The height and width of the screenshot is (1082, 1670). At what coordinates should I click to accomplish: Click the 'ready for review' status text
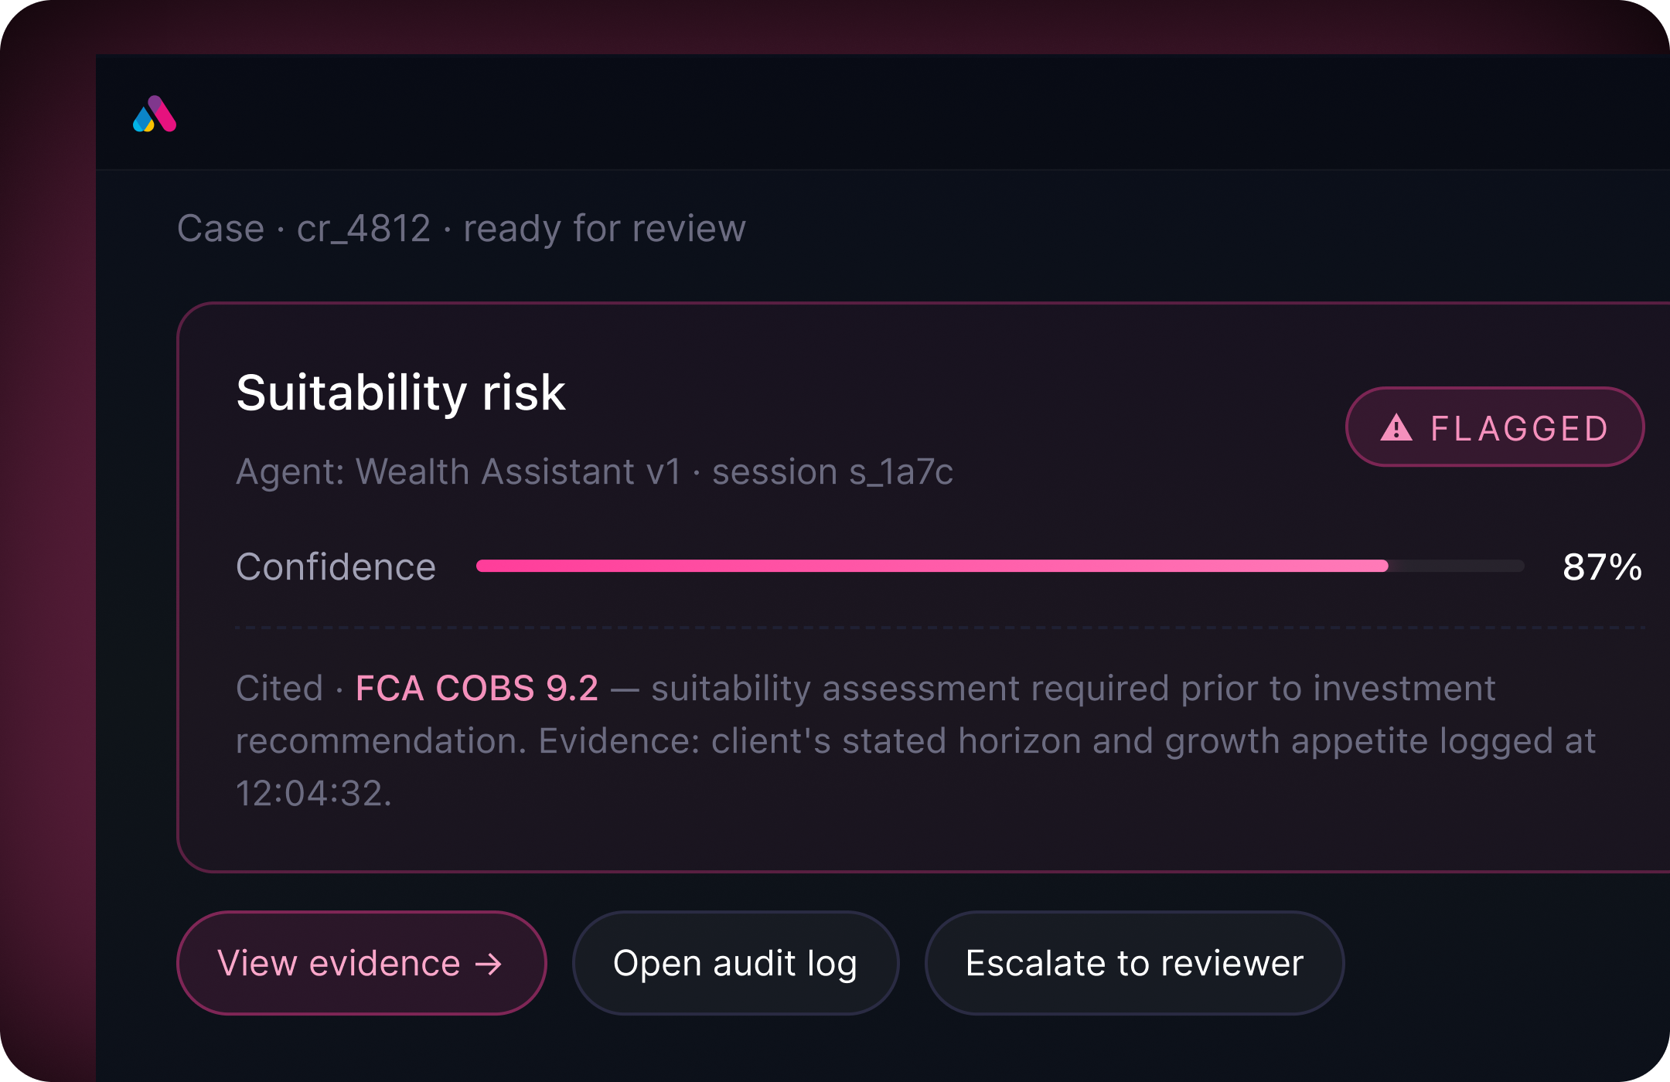[x=605, y=229]
